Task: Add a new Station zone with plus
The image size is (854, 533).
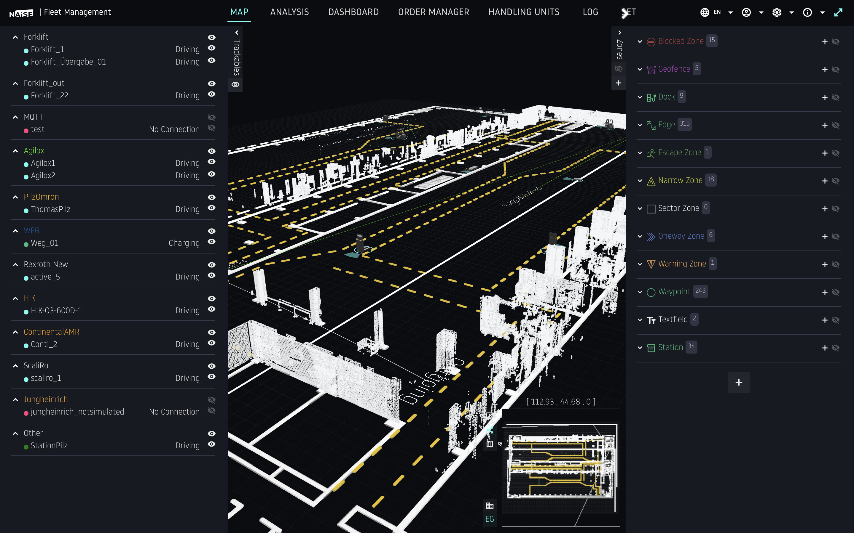Action: tap(824, 348)
